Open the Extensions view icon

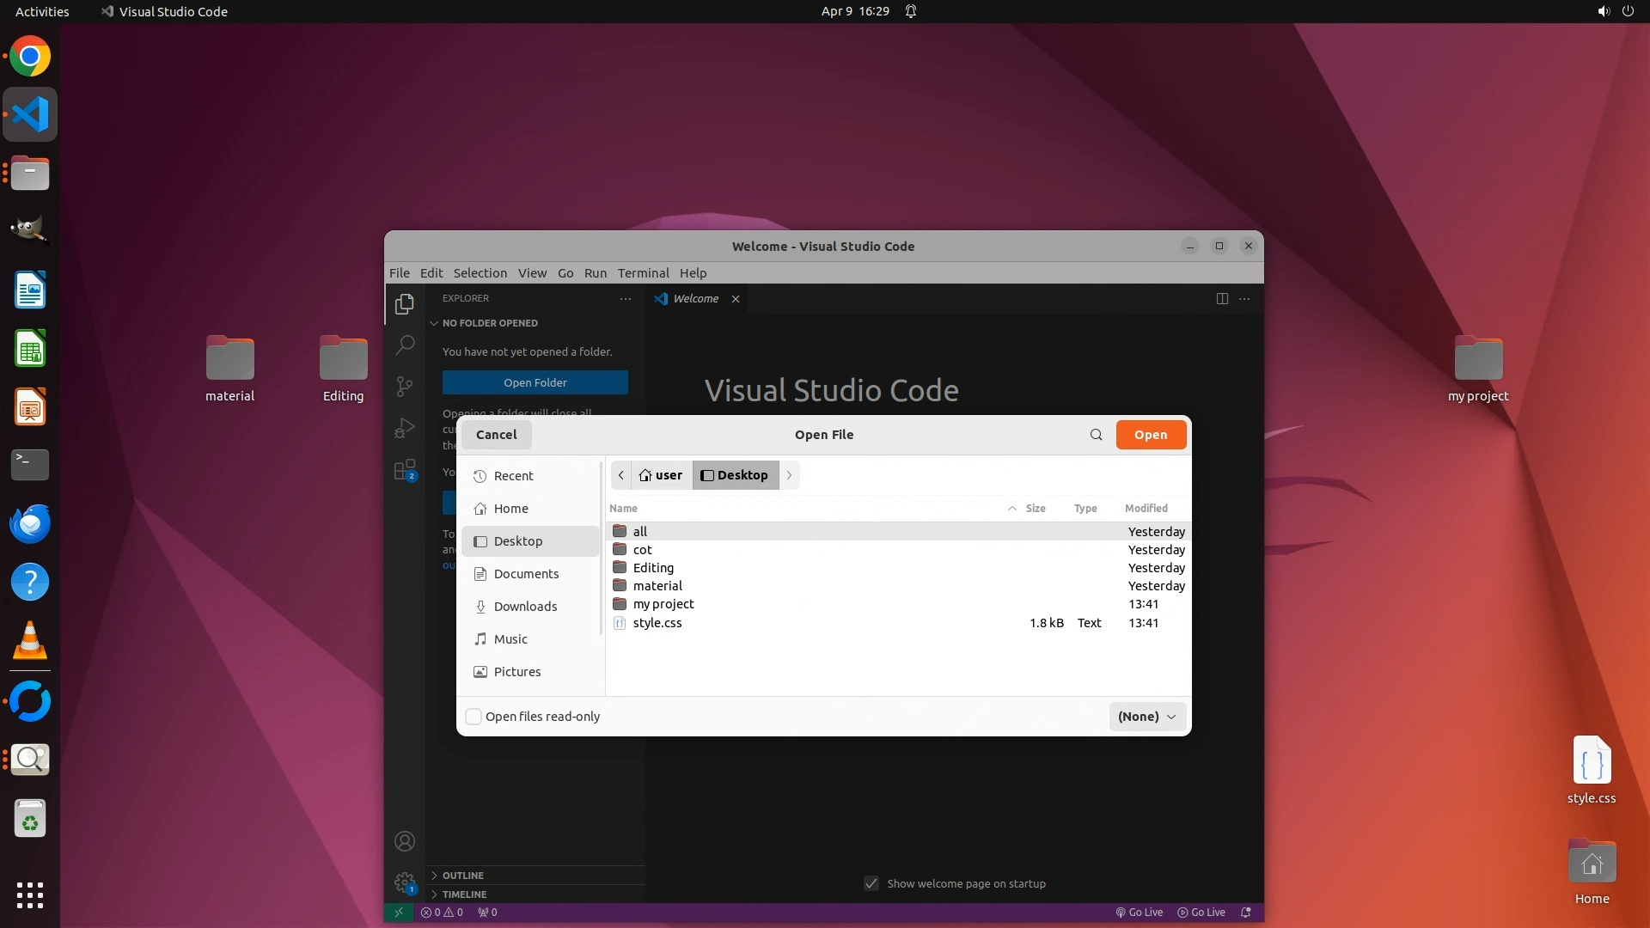(405, 470)
